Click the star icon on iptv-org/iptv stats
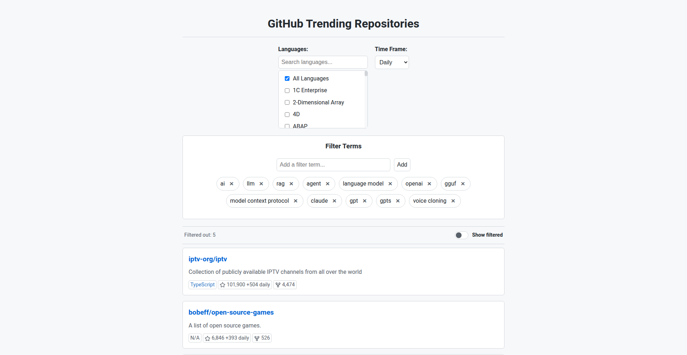Screen dimensions: 687x355 point(223,285)
